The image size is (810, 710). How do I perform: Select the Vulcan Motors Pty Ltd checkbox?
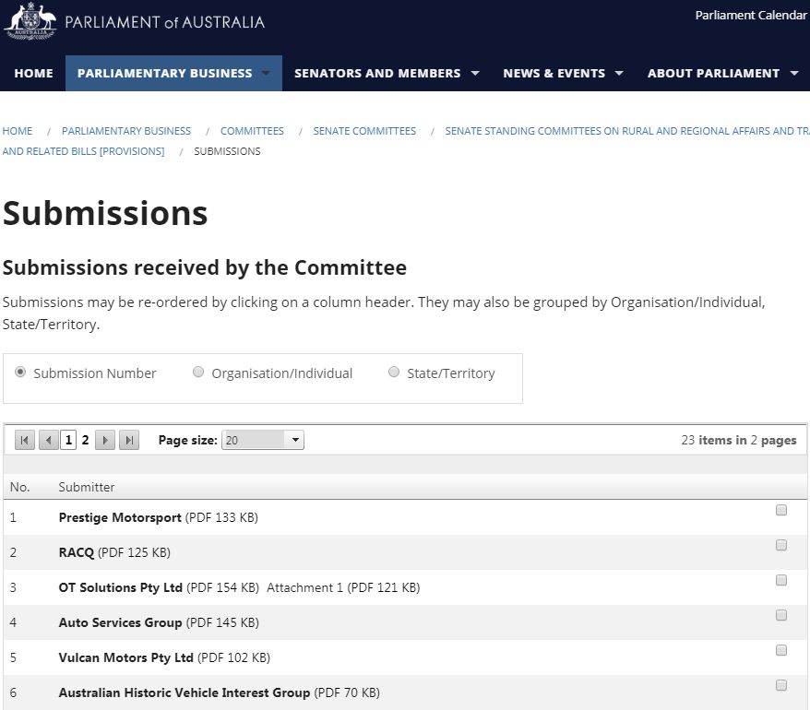781,650
